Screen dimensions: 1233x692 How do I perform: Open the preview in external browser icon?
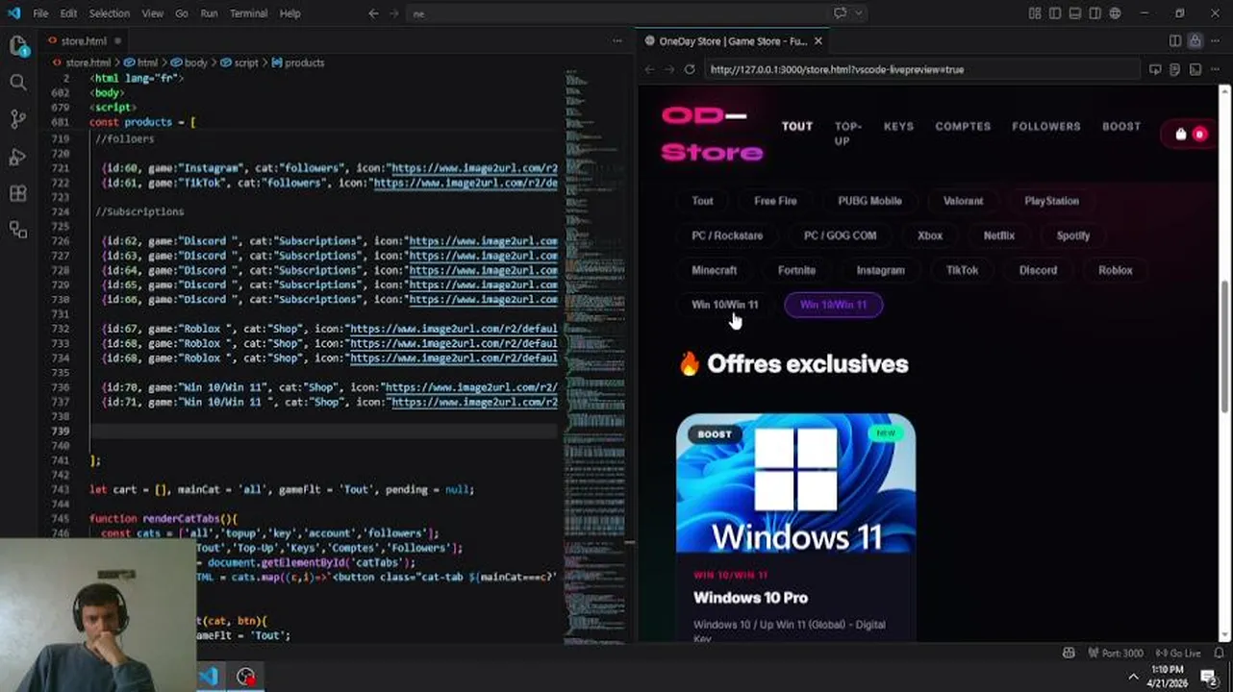pyautogui.click(x=1155, y=69)
